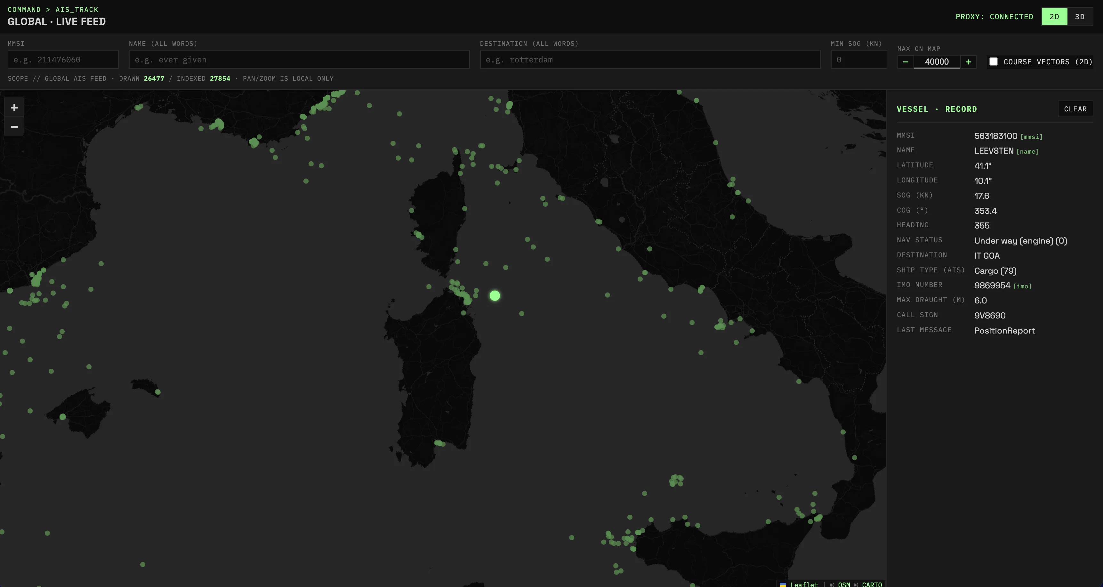Click the 'VESSEL · RECORD' panel heading

(x=937, y=109)
